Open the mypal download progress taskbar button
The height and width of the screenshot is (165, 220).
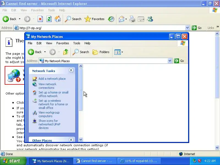click(x=139, y=161)
